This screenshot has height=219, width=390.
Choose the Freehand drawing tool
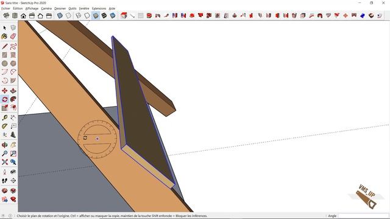pyautogui.click(x=13, y=46)
